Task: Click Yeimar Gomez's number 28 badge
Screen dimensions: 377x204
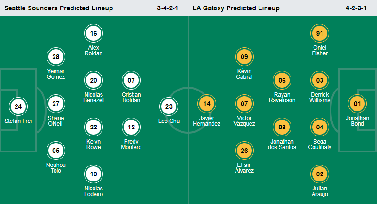Action: coord(56,57)
